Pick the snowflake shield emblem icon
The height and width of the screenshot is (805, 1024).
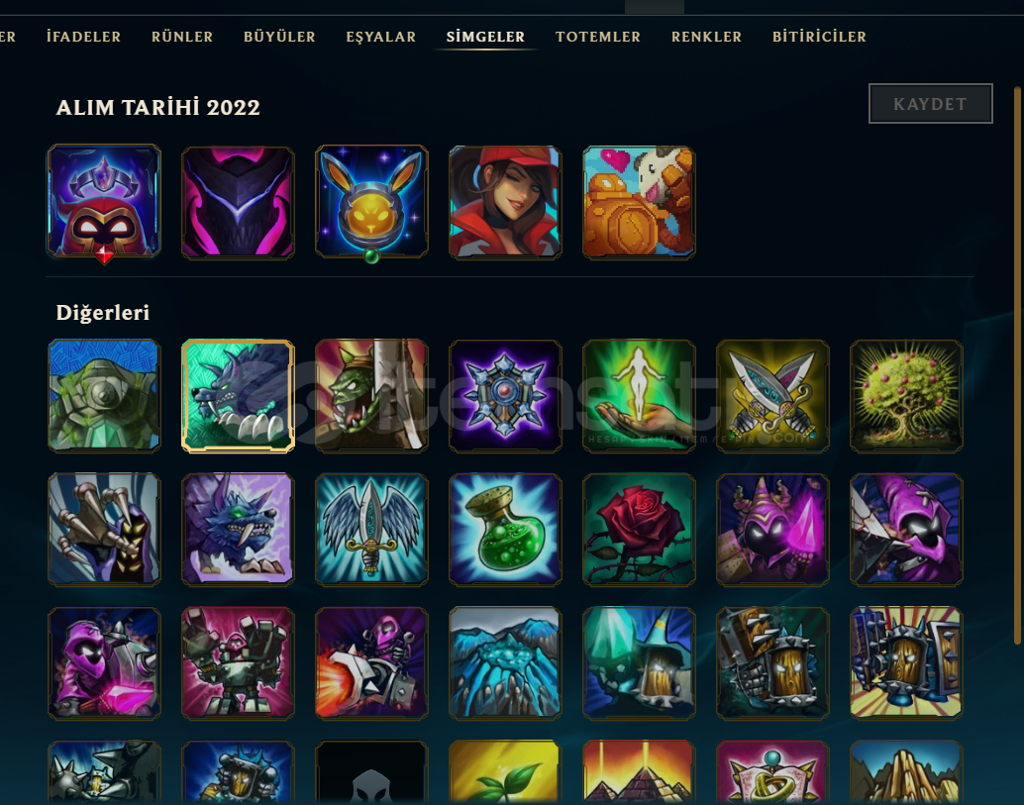(x=505, y=396)
